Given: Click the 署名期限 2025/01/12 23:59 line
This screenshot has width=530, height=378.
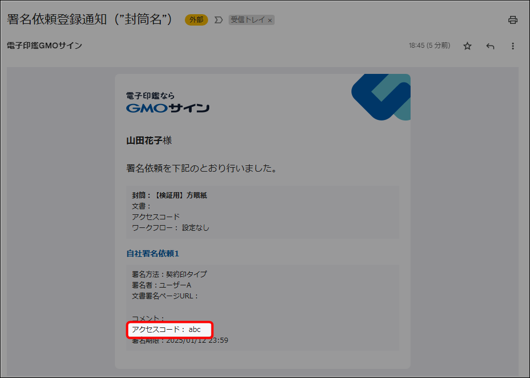Looking at the screenshot, I should (x=180, y=340).
